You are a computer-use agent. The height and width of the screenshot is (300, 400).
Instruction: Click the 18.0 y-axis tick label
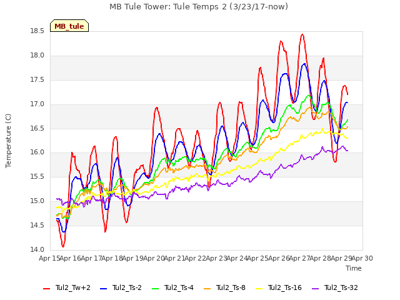[x=37, y=56]
